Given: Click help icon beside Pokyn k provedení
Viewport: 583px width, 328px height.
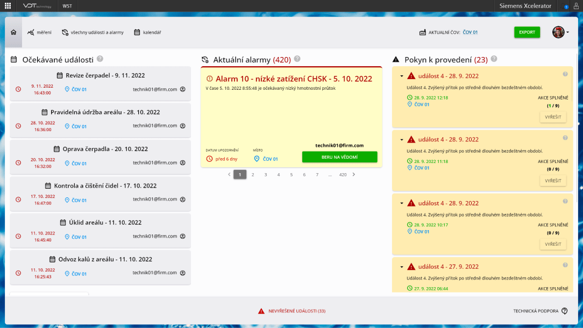Looking at the screenshot, I should 494,59.
